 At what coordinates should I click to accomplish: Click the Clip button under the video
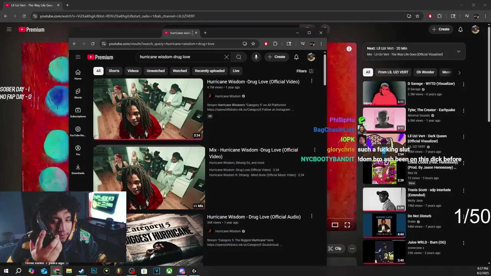pos(335,248)
